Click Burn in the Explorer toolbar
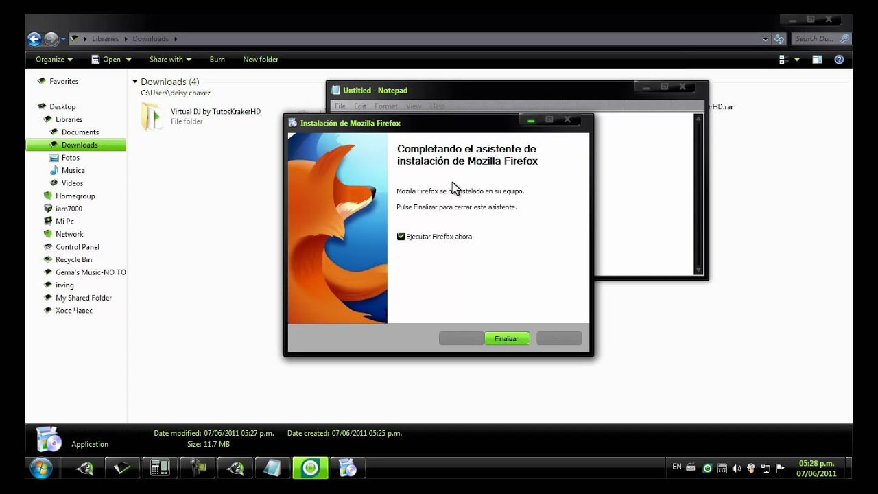Viewport: 878px width, 494px height. point(217,60)
